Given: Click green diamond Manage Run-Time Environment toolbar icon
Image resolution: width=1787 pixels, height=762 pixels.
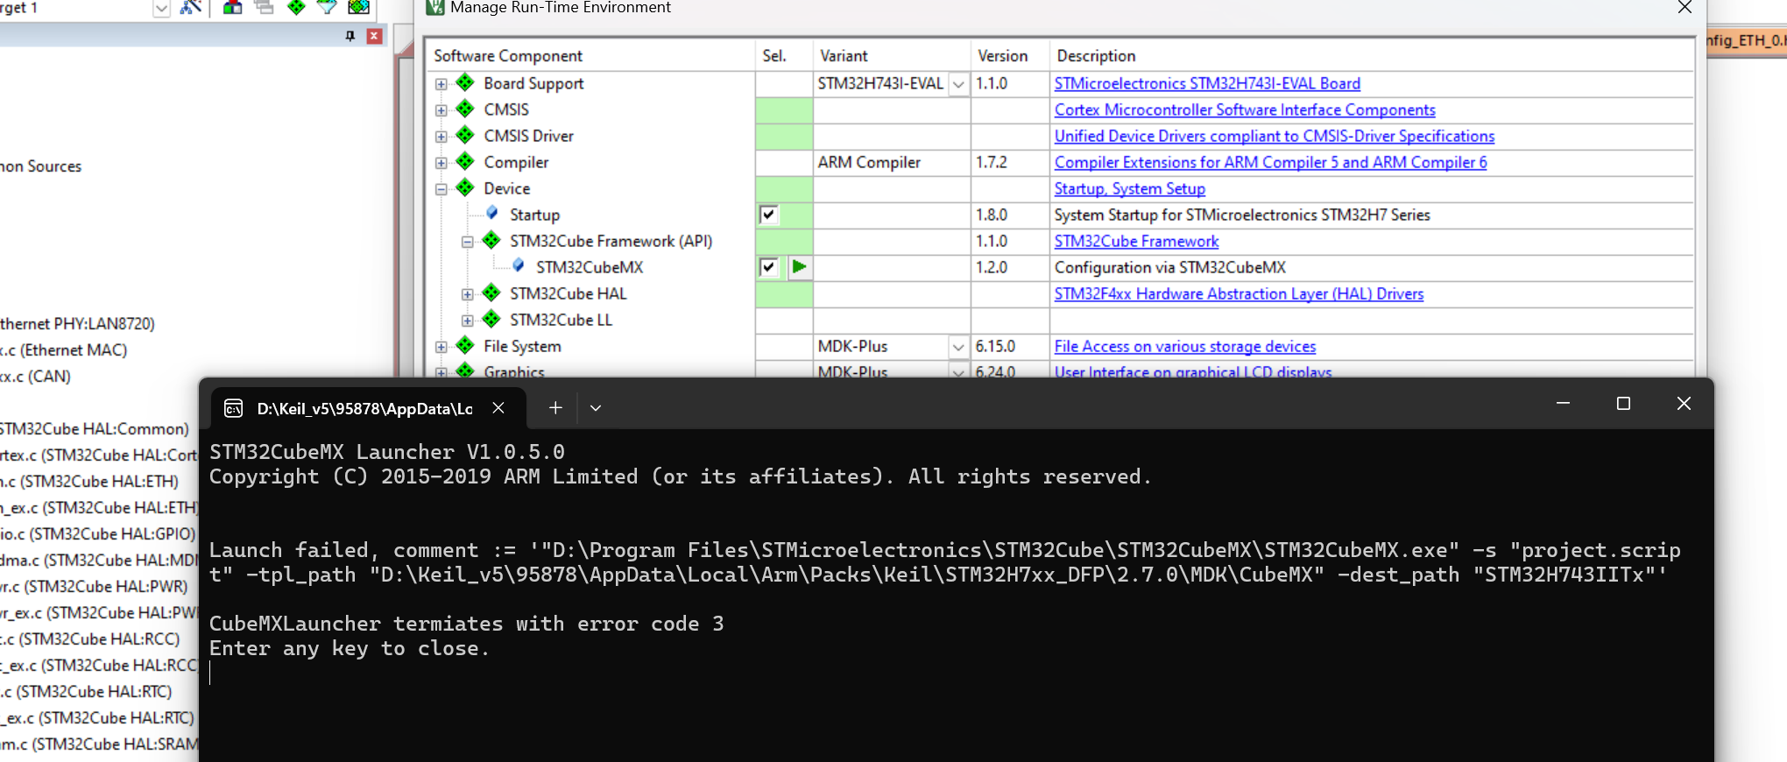Looking at the screenshot, I should click(296, 7).
